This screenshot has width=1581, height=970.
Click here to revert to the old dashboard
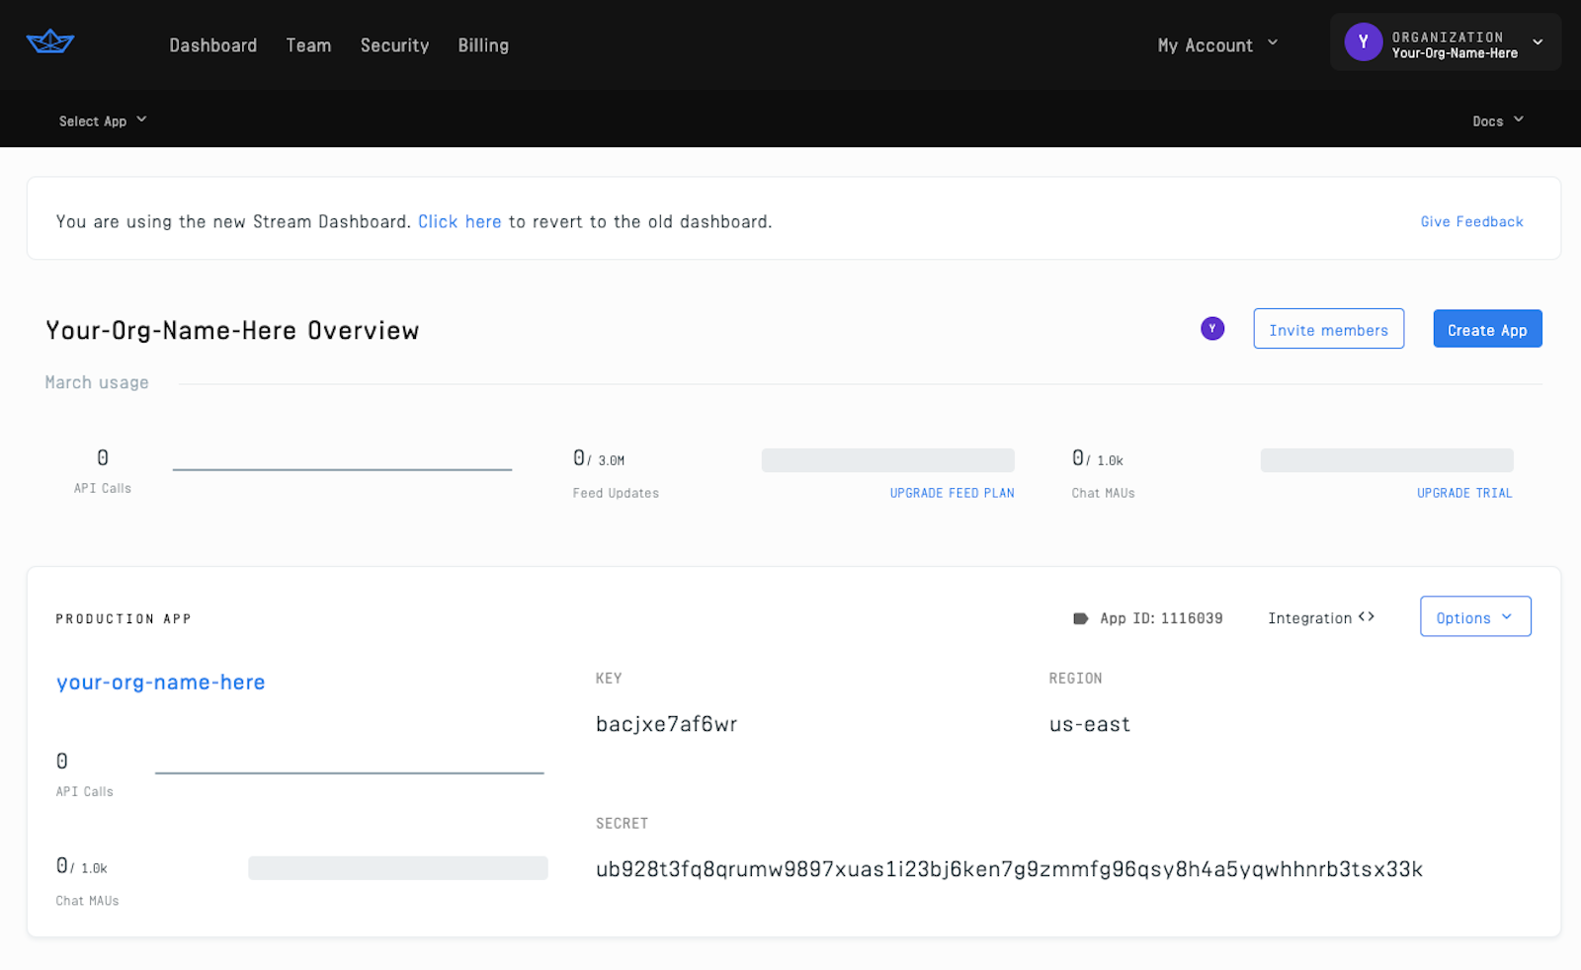click(x=459, y=221)
